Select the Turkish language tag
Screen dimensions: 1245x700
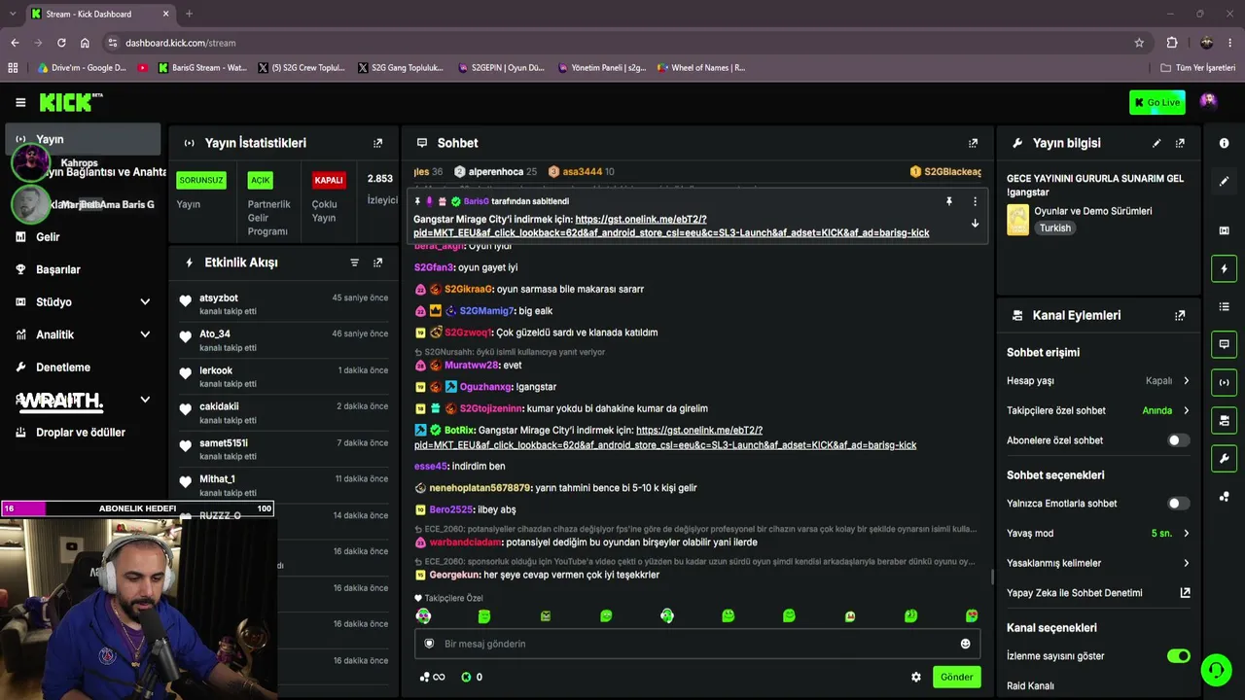pyautogui.click(x=1054, y=228)
